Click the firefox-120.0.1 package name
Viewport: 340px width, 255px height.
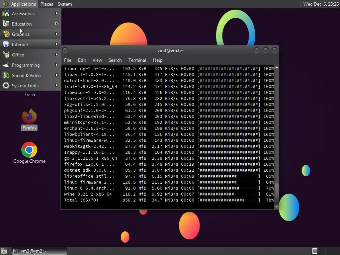[89, 164]
